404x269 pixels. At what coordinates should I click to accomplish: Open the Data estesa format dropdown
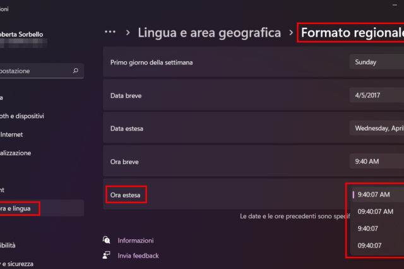point(377,128)
